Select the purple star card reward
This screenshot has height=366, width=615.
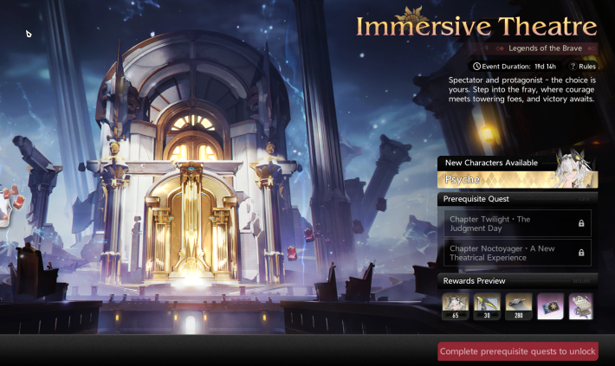(550, 306)
